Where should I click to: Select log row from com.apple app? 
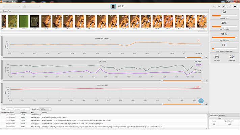pos(104,124)
